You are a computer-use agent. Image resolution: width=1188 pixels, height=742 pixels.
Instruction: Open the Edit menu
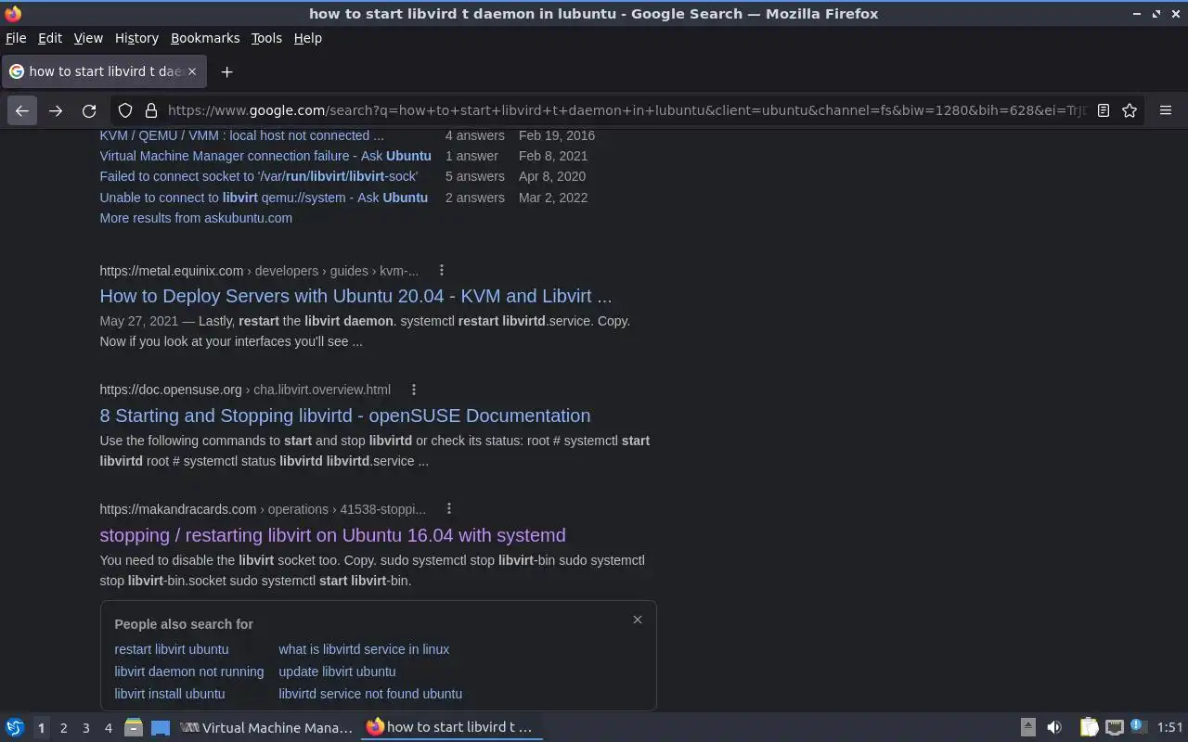pyautogui.click(x=50, y=38)
